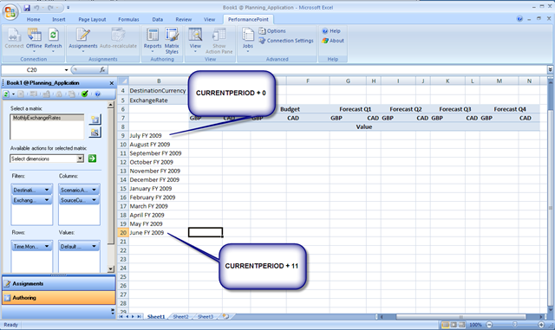
Task: Customize the Quick Access Toolbar
Action: click(68, 8)
